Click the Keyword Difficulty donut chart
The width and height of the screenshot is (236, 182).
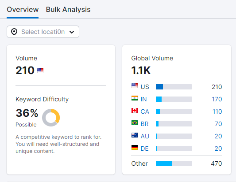[51, 118]
